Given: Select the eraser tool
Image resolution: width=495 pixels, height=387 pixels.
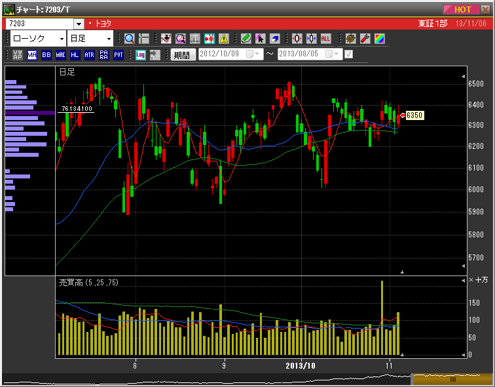Looking at the screenshot, I should (x=275, y=39).
